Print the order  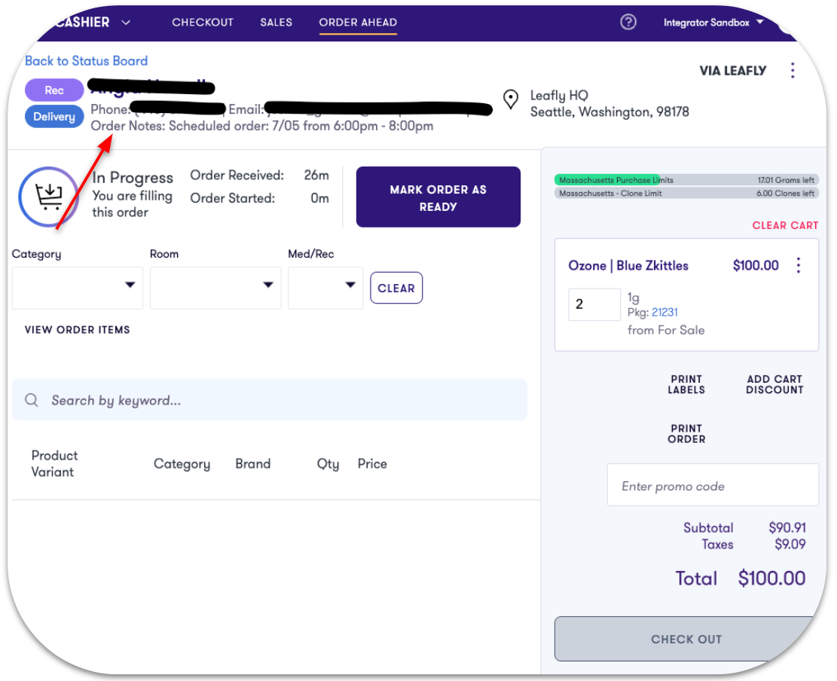click(686, 433)
